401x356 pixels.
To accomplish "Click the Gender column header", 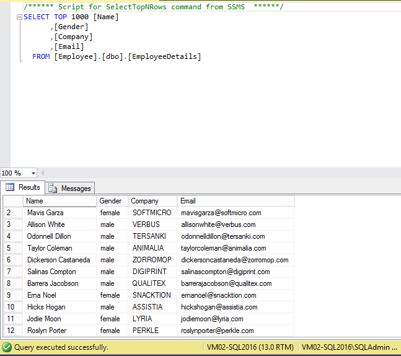I will (112, 201).
